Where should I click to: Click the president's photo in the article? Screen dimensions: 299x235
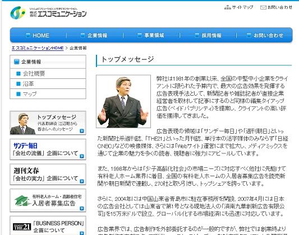(x=123, y=101)
